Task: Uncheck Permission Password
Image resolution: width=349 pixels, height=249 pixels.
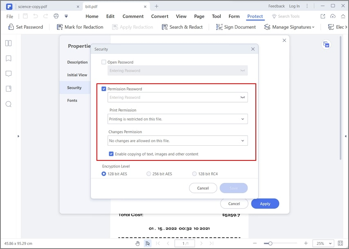Action: click(x=104, y=89)
